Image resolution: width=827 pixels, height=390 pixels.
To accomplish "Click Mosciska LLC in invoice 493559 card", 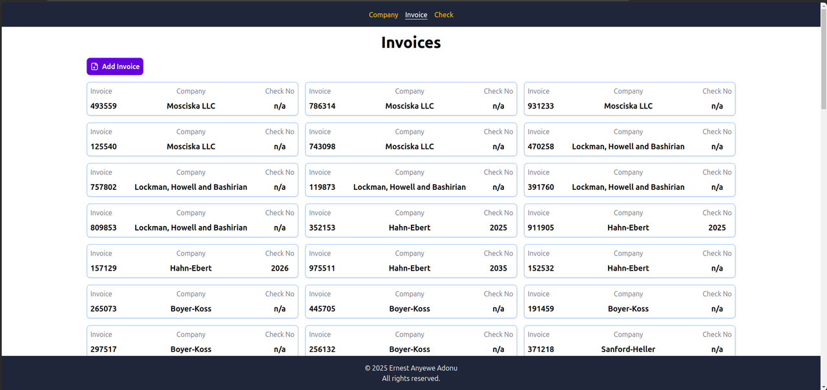I will coord(191,106).
